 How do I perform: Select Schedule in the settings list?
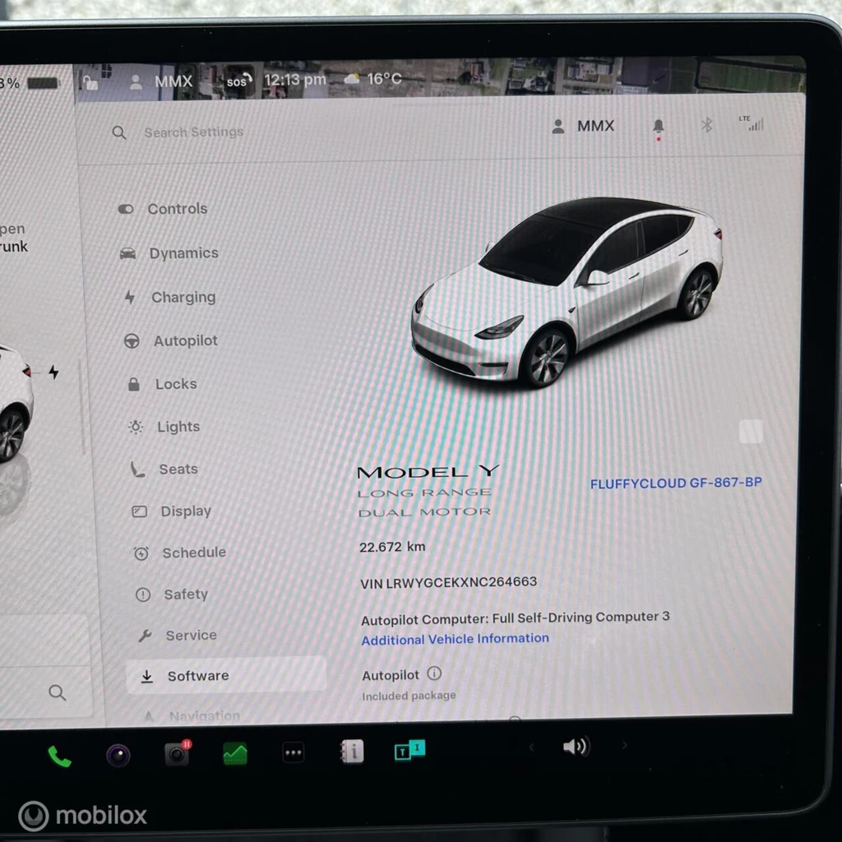[x=180, y=553]
